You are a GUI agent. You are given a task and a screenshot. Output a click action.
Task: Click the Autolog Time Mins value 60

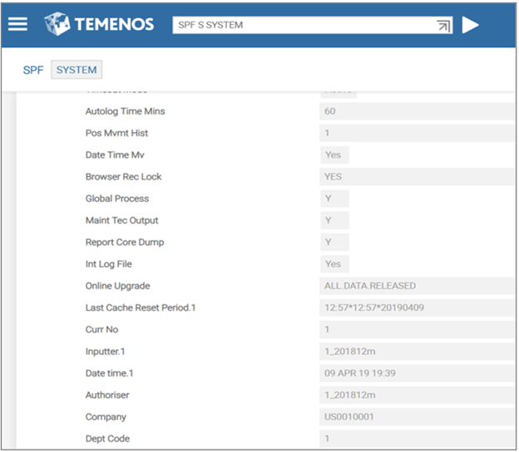tap(416, 111)
